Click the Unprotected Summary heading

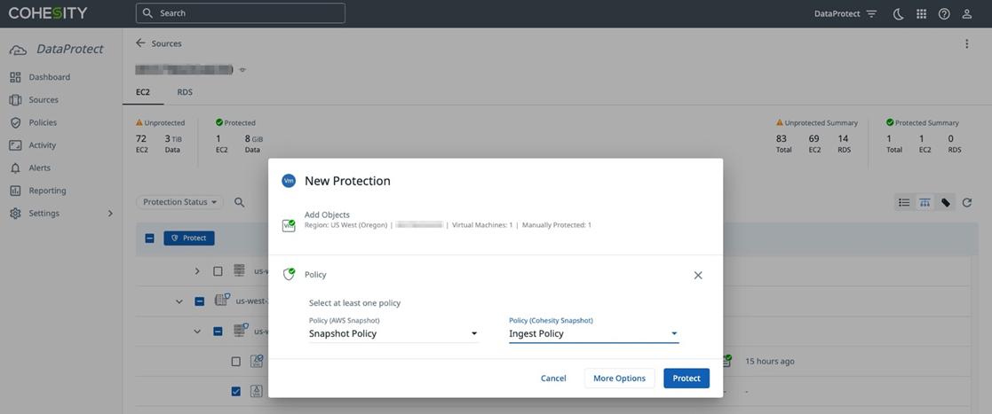(x=821, y=123)
